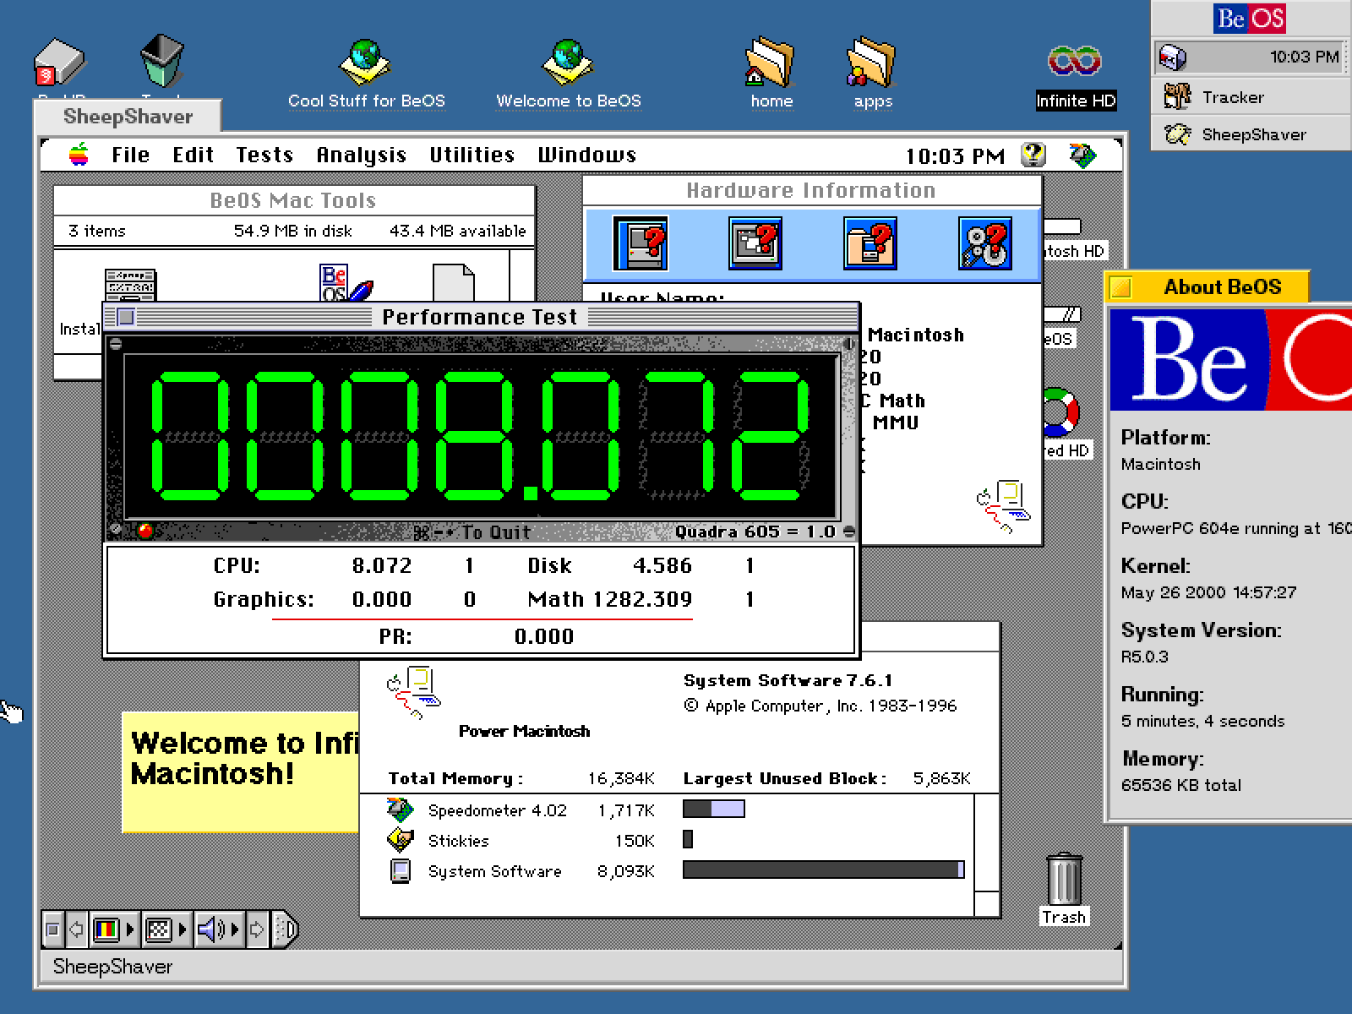Image resolution: width=1352 pixels, height=1014 pixels.
Task: Open the sound volume control strip module
Action: (x=219, y=930)
